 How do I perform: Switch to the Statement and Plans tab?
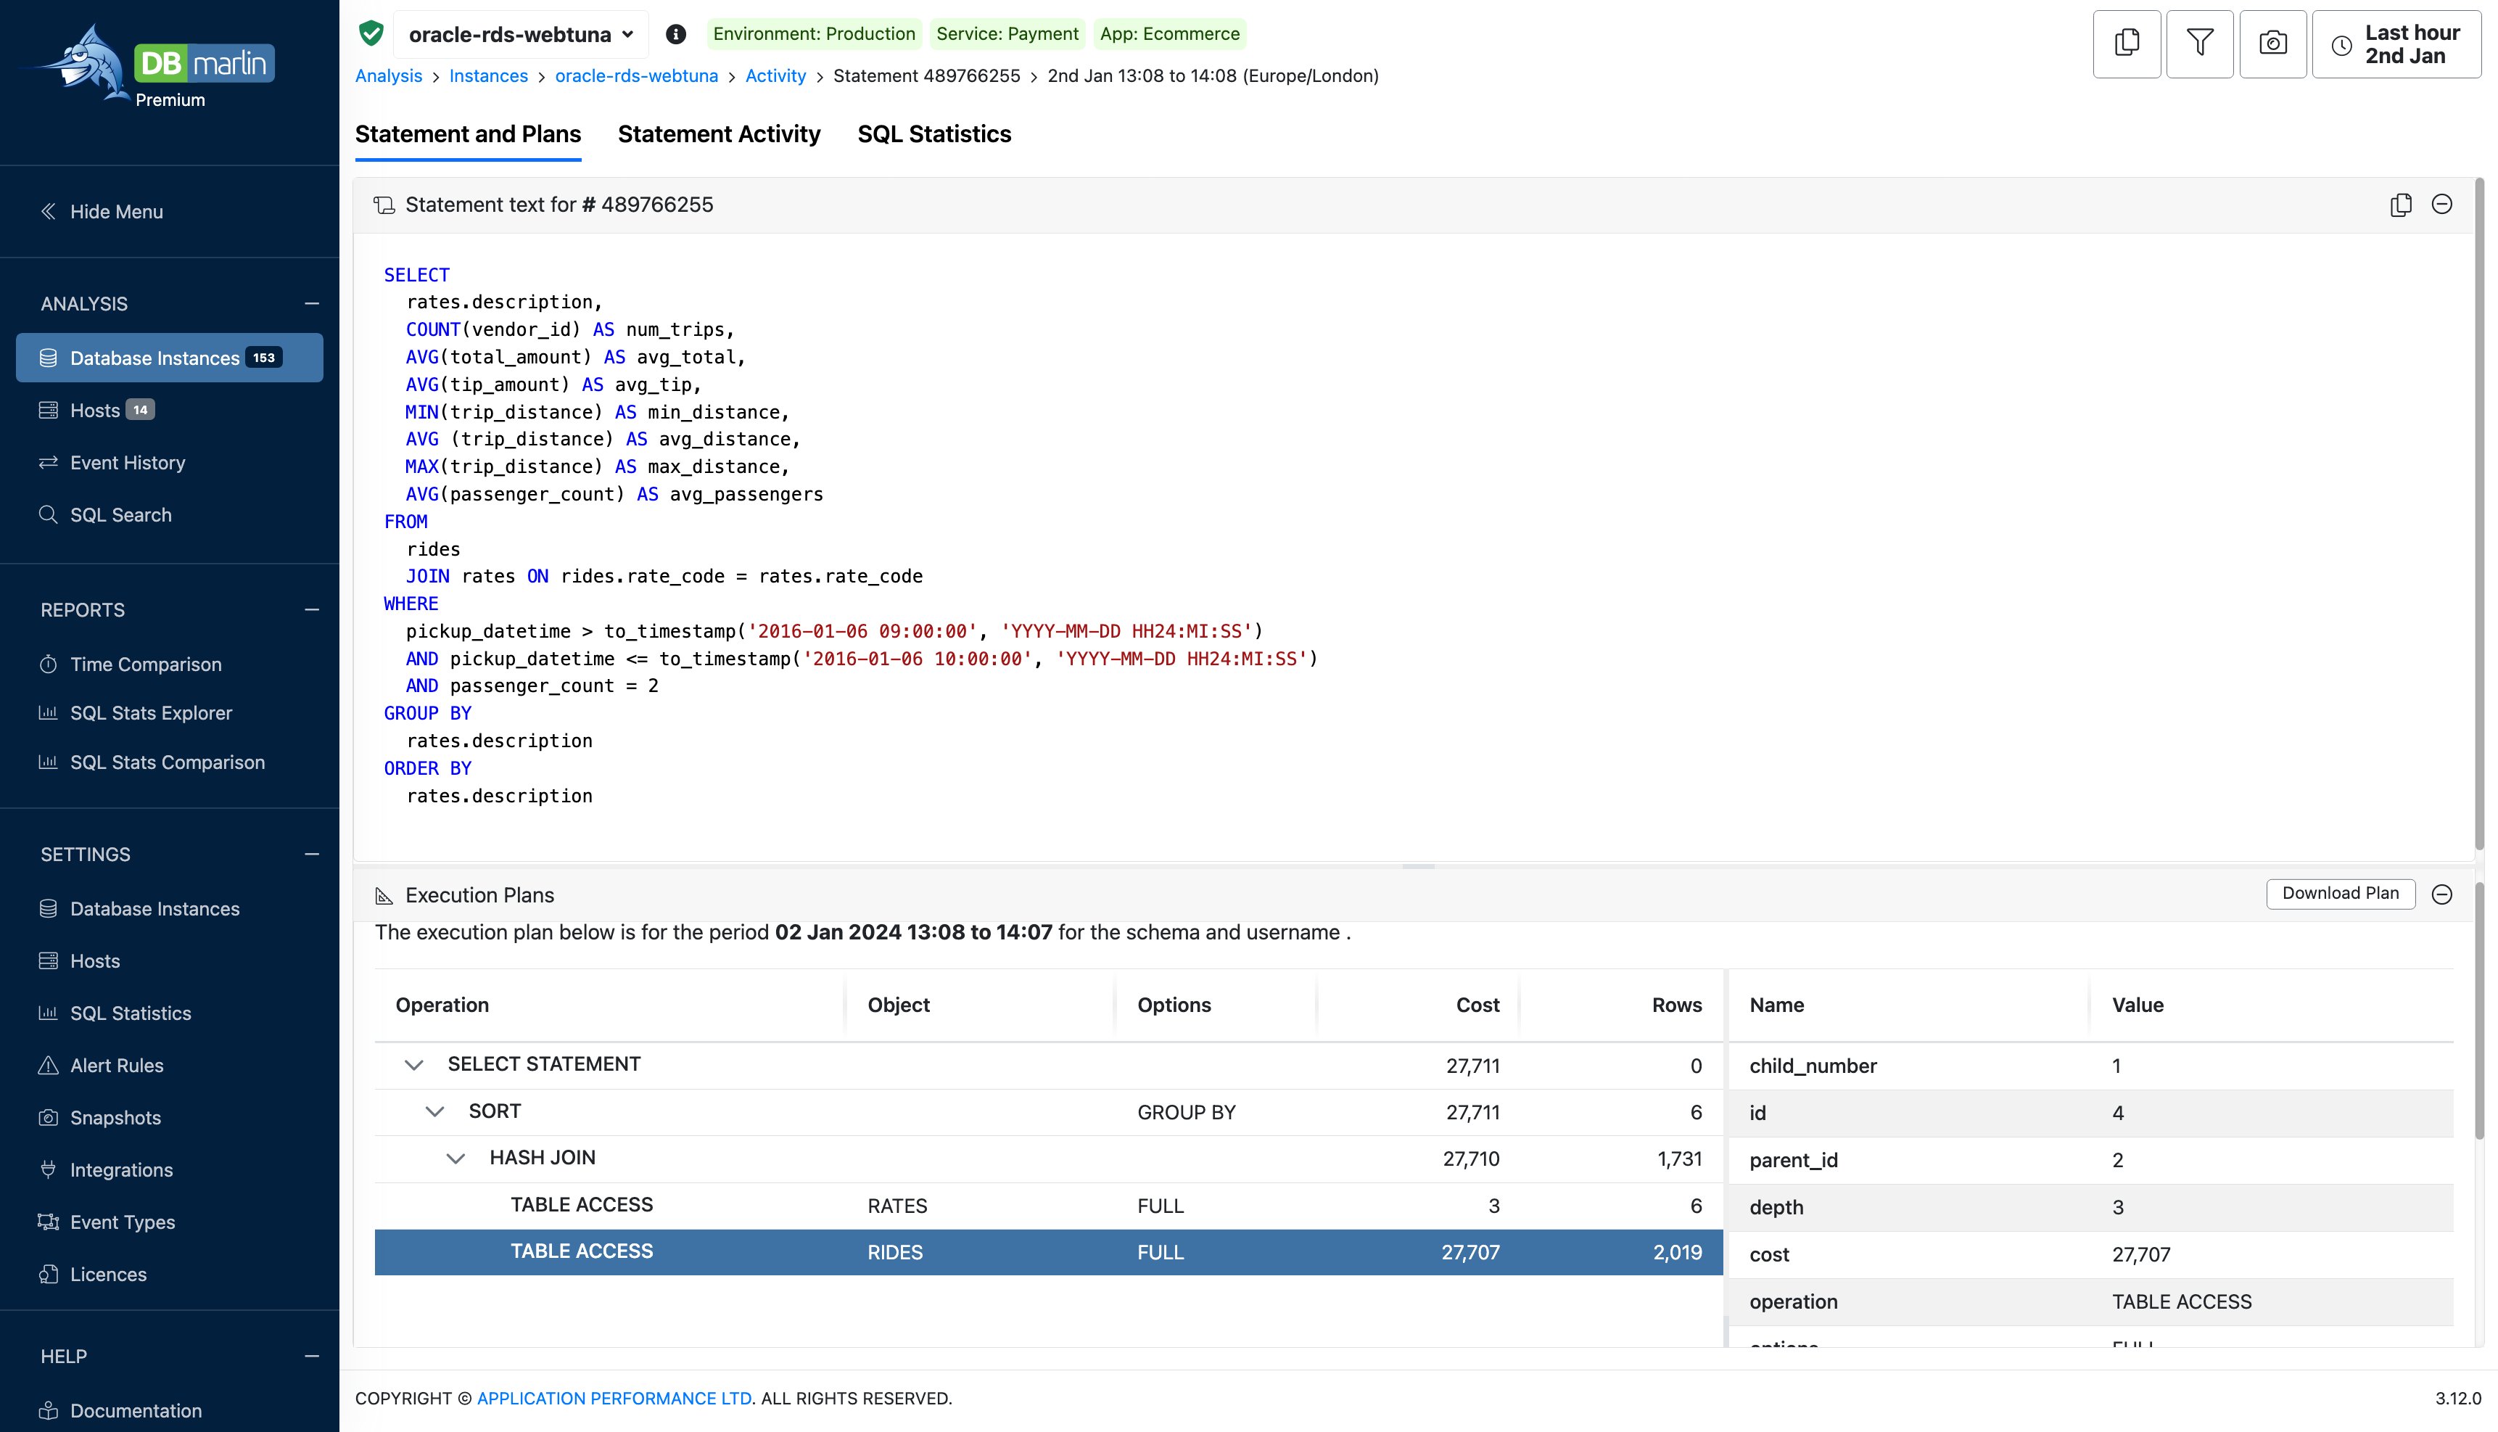[x=468, y=135]
